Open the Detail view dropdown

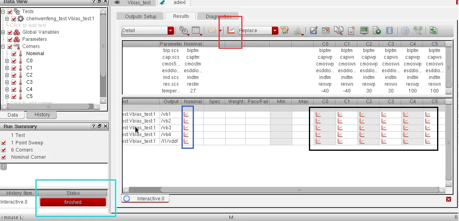point(171,31)
